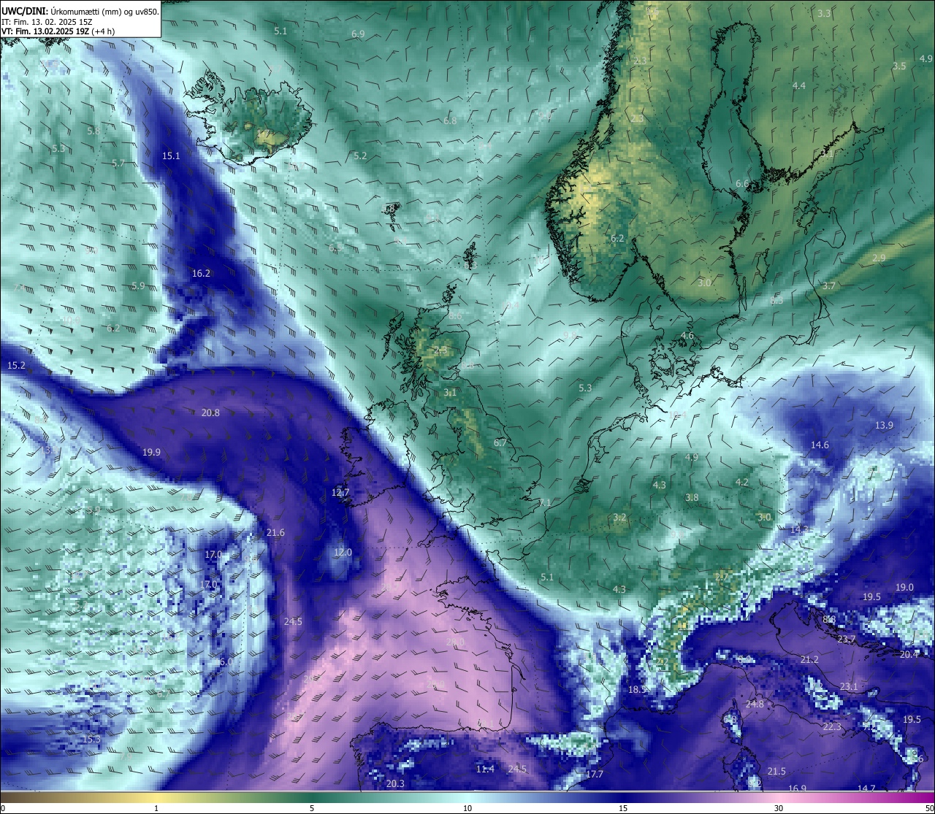Click the 16.9 value at the bottom edge
The image size is (935, 814).
pos(797,788)
